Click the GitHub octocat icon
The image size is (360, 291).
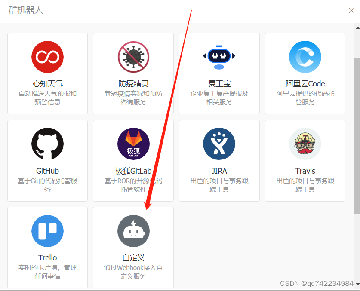[47, 144]
